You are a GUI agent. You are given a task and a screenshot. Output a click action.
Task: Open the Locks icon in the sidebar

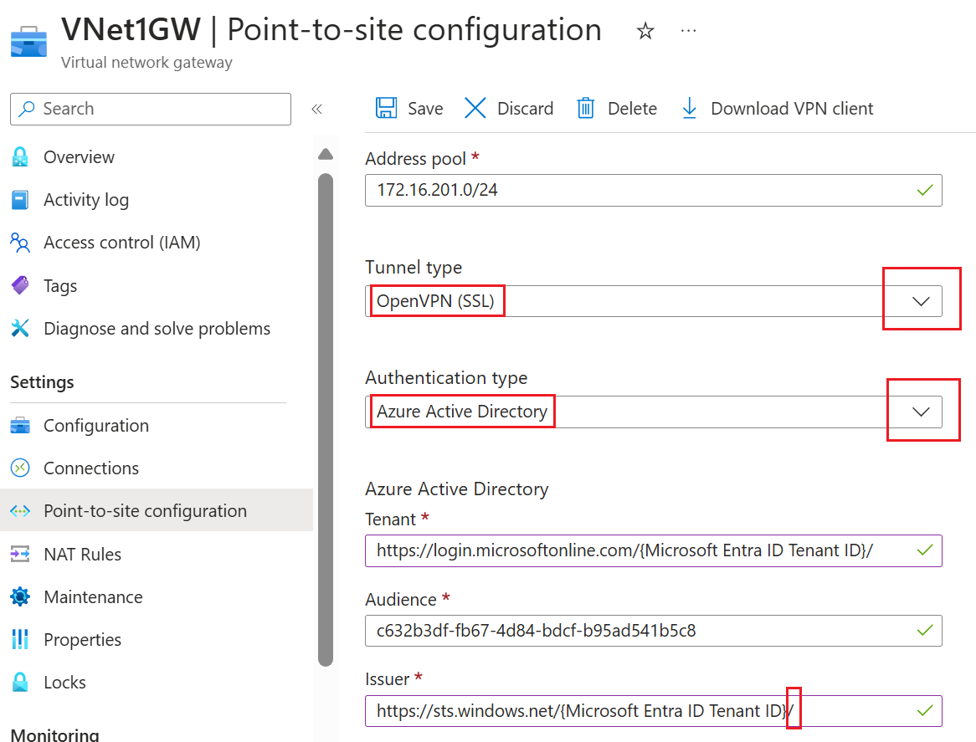[20, 682]
